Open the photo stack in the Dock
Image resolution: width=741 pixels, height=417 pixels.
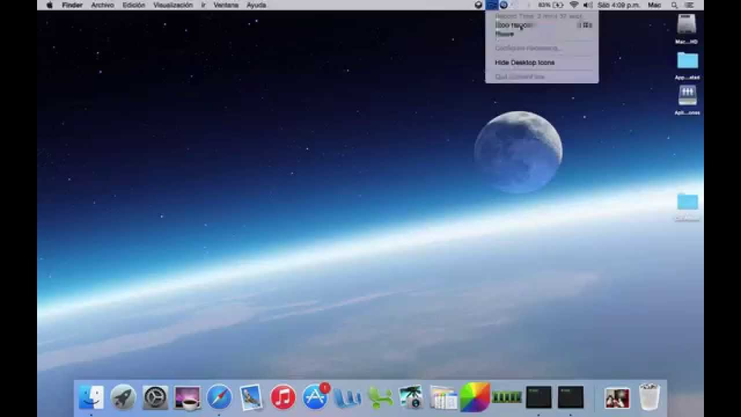pos(617,397)
